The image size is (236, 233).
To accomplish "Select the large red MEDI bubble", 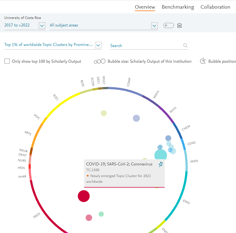I will 84,196.
